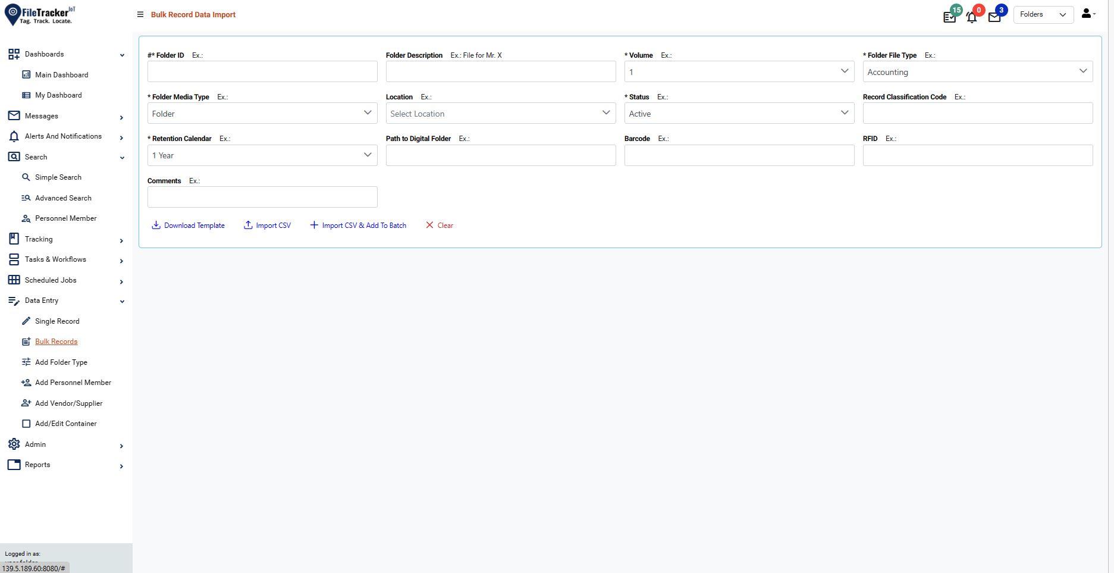Open the tasks icon with 15 badge
This screenshot has width=1114, height=573.
point(949,17)
